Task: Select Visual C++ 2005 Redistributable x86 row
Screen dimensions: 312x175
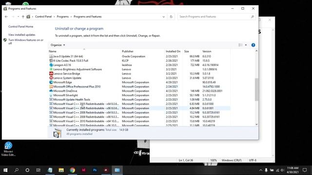Action: point(139,108)
